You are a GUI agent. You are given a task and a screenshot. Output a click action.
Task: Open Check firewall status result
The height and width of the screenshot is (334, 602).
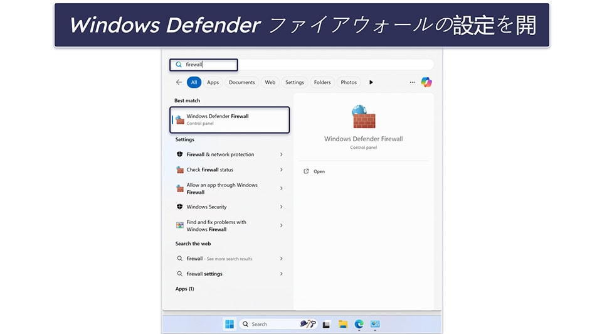(x=230, y=170)
